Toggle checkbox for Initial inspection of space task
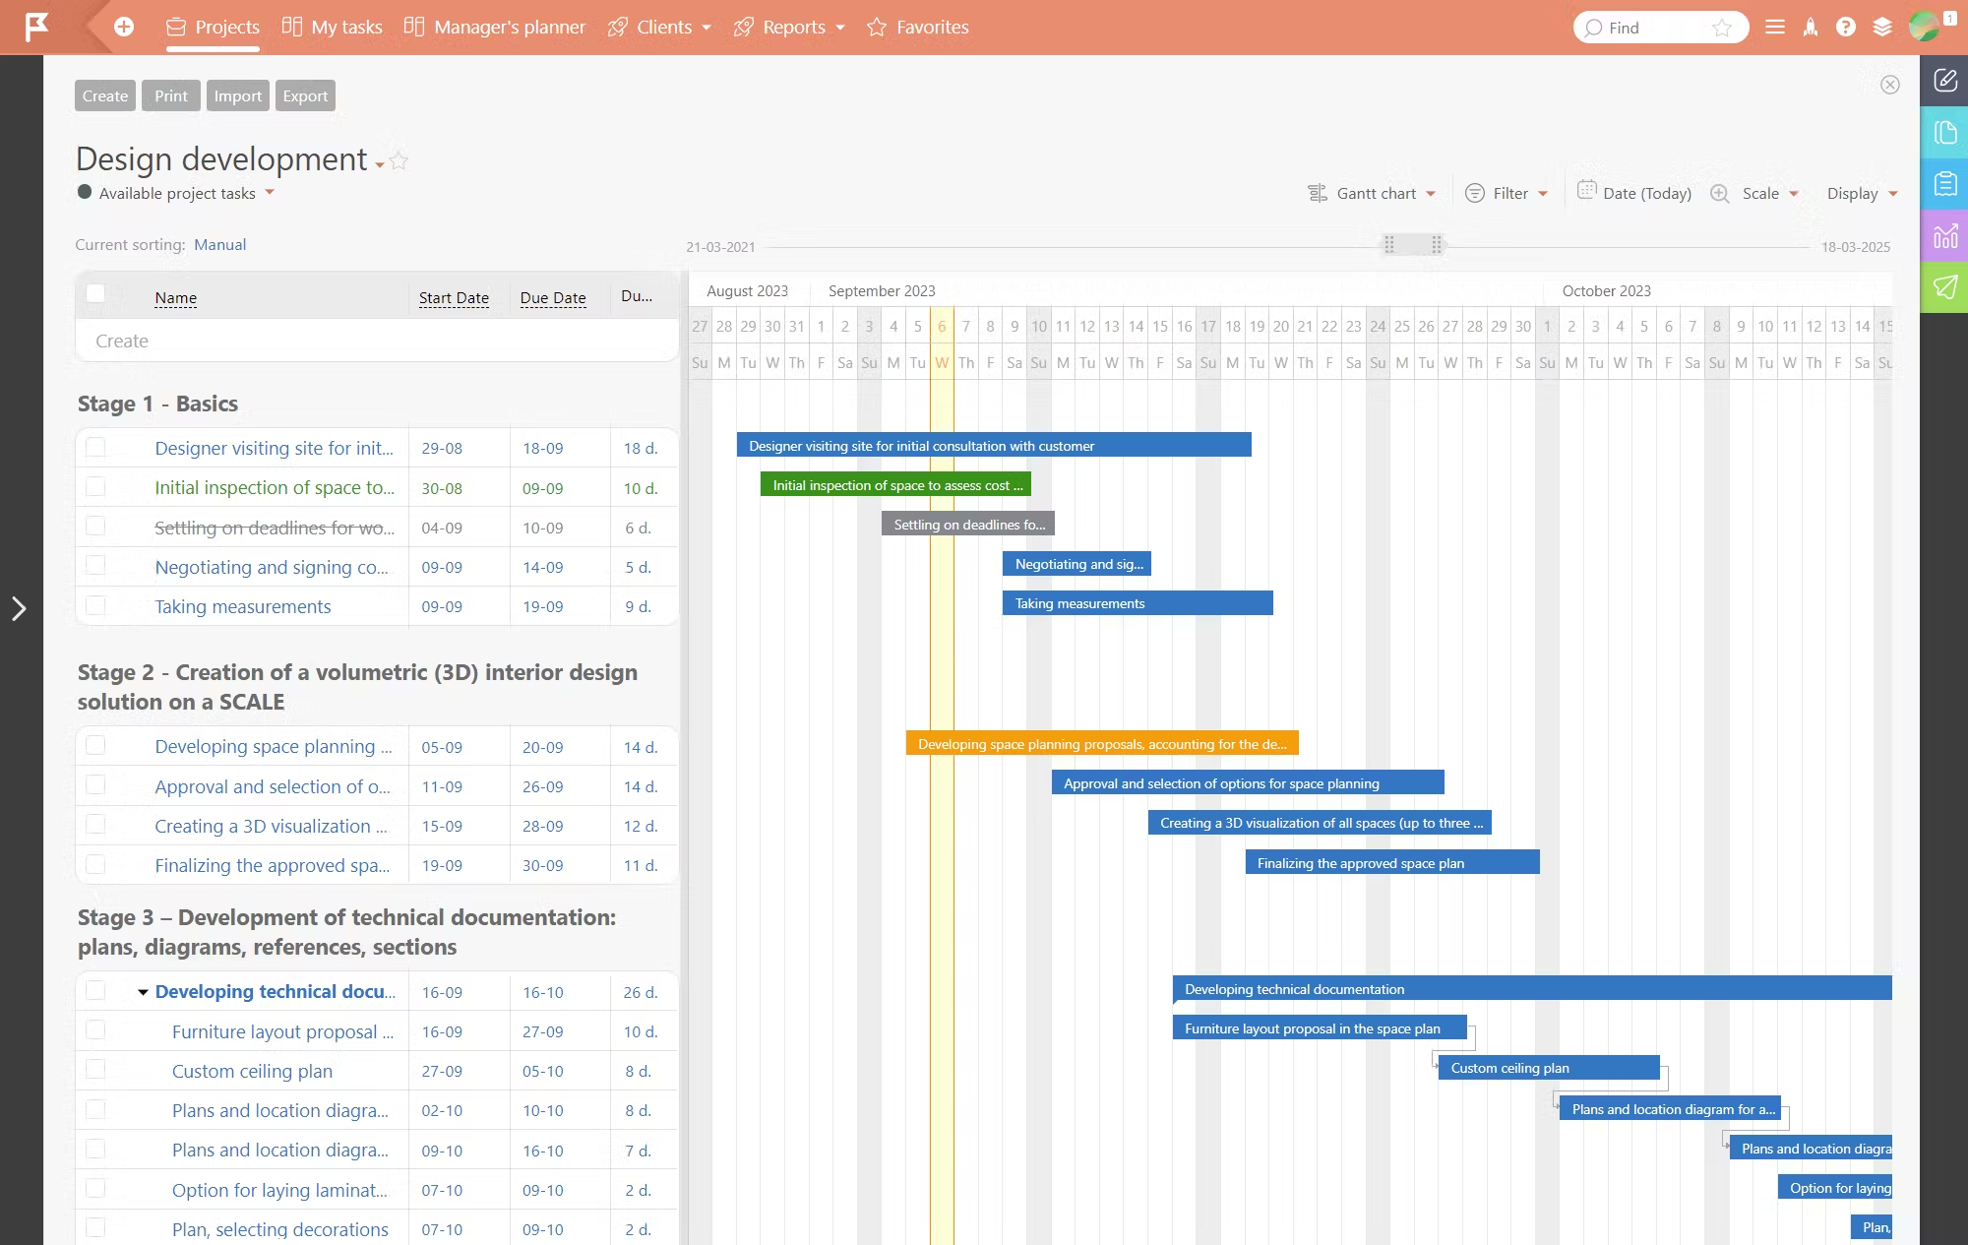The height and width of the screenshot is (1245, 1968). [96, 485]
